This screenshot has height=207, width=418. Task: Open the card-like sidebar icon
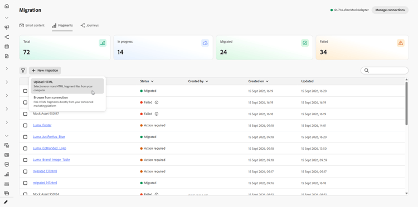click(7, 155)
